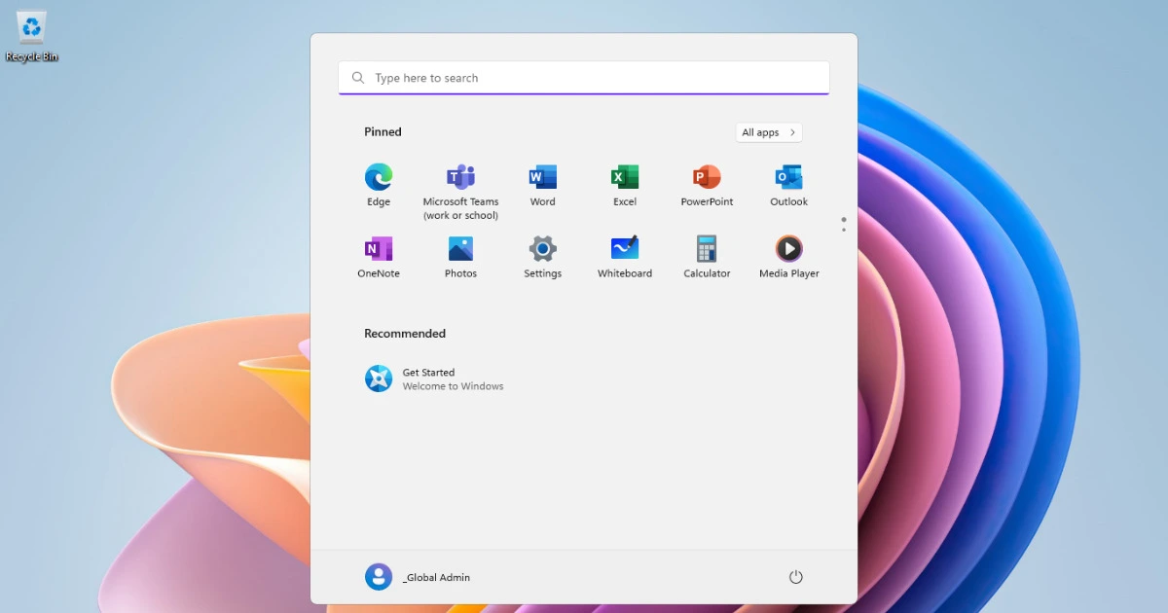Launch Media Player

coord(788,258)
